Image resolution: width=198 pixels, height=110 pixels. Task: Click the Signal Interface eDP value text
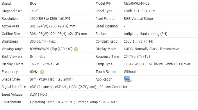point(79,87)
